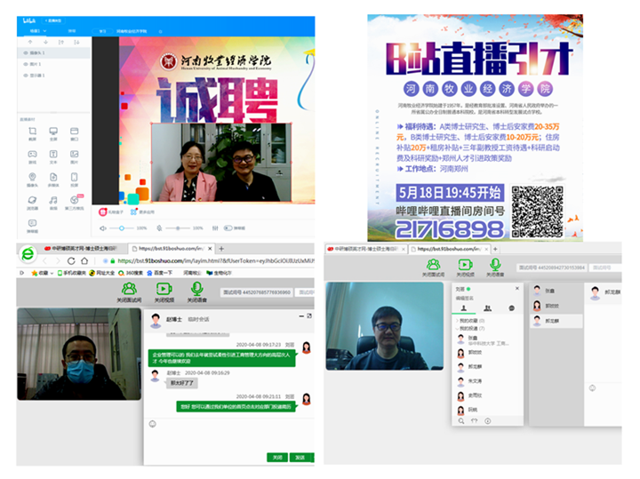Move selected layer up with up arrow

[30, 42]
